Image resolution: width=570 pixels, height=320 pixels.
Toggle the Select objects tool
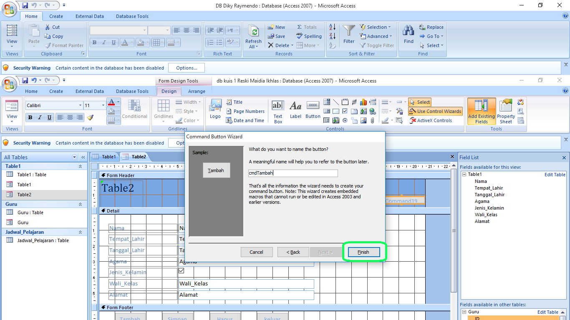[x=419, y=102]
